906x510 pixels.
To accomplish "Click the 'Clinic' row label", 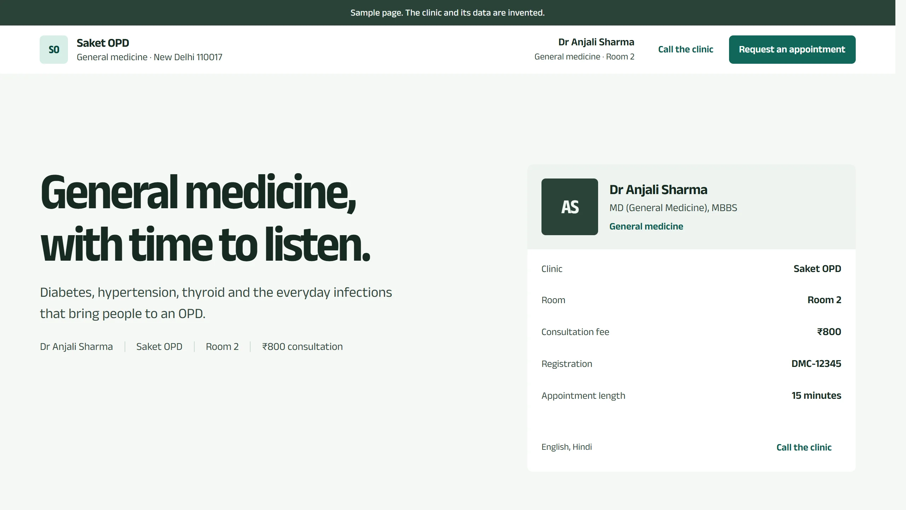I will 552,269.
